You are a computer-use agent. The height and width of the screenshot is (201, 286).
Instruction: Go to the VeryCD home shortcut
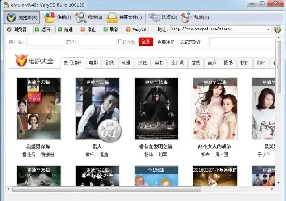(x=136, y=29)
